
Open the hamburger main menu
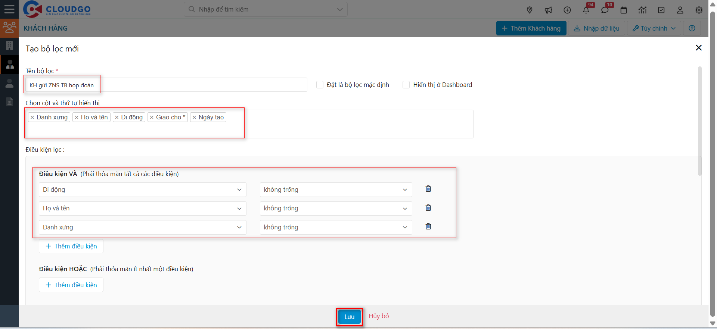(9, 9)
